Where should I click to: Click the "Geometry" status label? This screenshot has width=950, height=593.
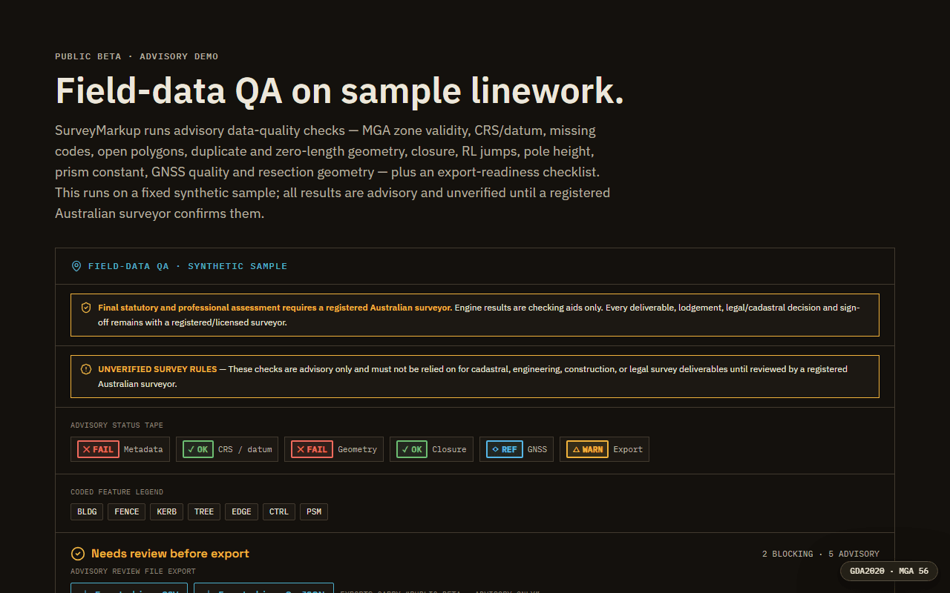[x=358, y=449]
